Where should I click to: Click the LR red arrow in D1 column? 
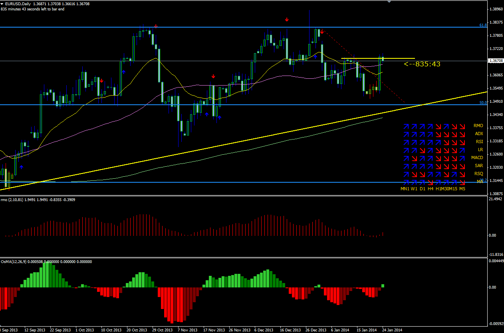point(422,150)
